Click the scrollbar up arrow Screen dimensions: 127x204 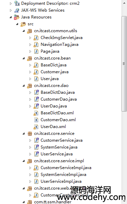(x=124, y=3)
